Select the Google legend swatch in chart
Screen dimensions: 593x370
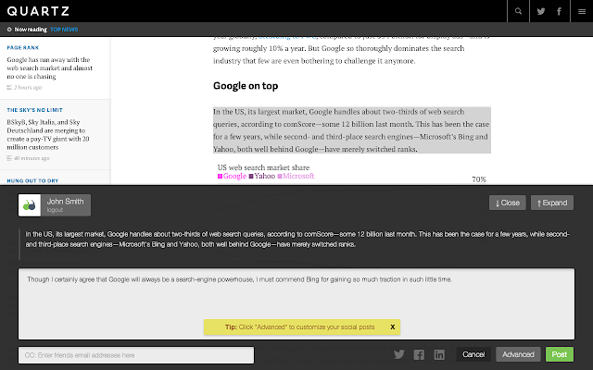coord(220,177)
